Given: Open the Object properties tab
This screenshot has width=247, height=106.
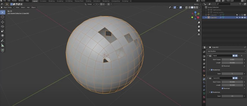Looking at the screenshot, I should click(x=204, y=75).
